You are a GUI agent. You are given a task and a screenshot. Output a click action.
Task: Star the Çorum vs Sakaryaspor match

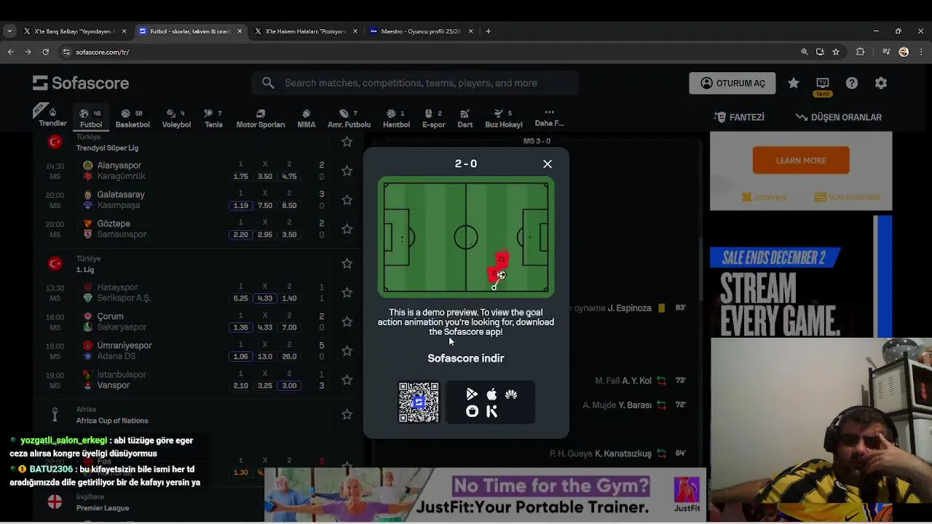(347, 322)
